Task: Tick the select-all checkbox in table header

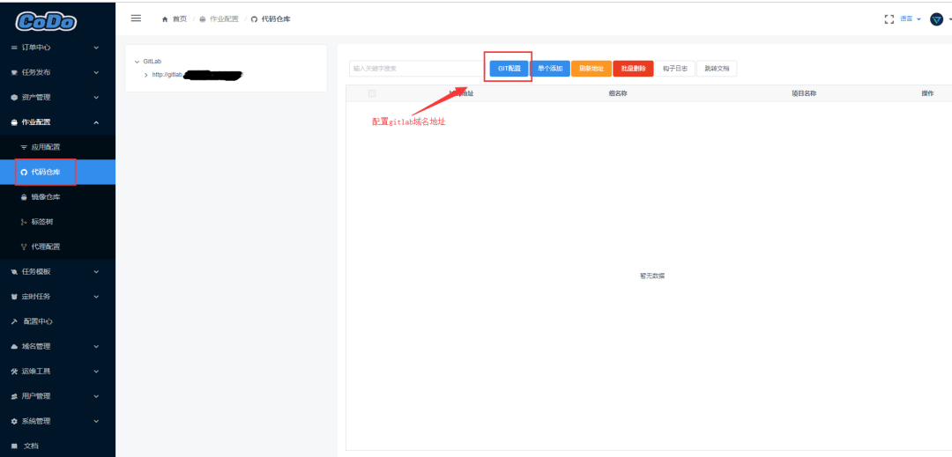Action: coord(372,93)
